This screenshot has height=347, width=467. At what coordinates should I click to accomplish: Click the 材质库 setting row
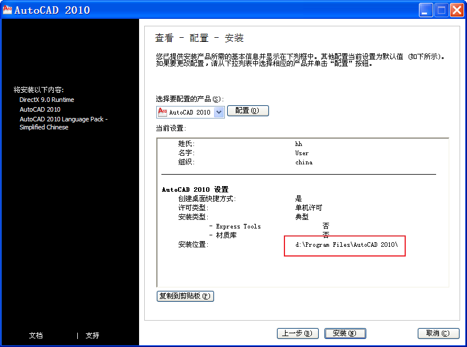coord(269,235)
